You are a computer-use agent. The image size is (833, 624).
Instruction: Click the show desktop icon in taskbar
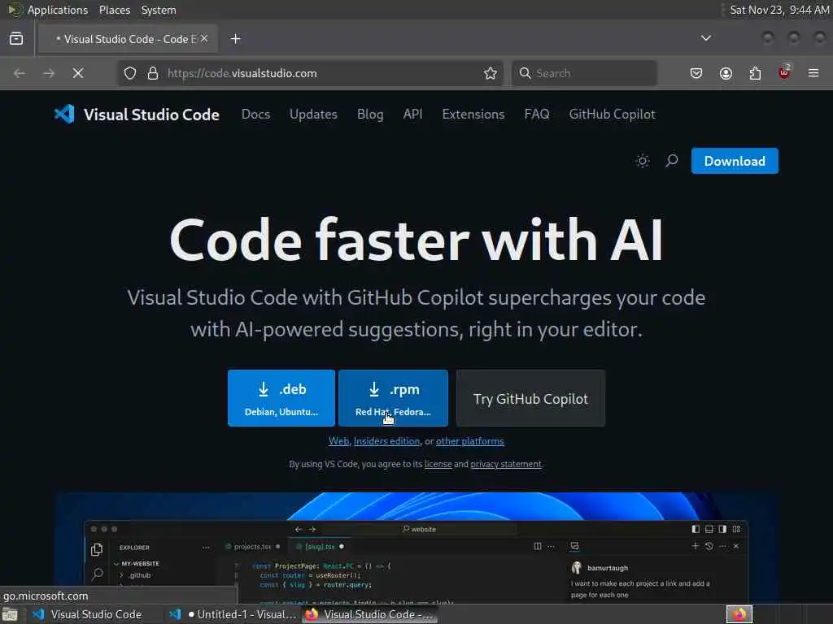(10, 614)
